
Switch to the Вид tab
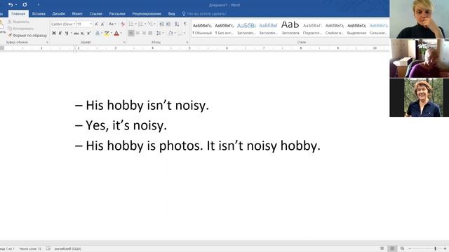tap(171, 14)
